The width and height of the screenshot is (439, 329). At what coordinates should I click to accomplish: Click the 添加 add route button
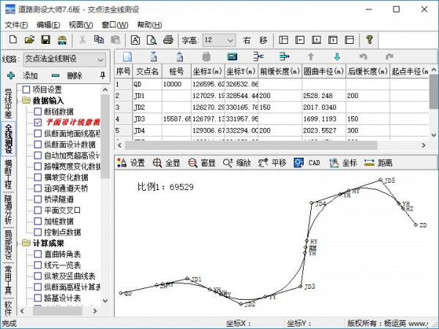click(x=23, y=75)
